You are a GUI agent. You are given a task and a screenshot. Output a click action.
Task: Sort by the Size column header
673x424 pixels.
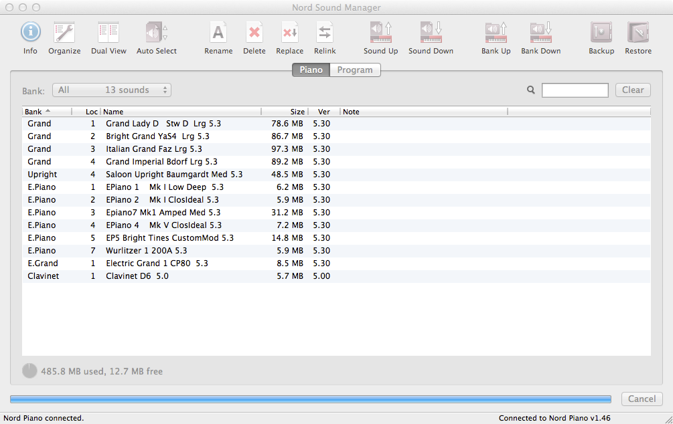285,112
